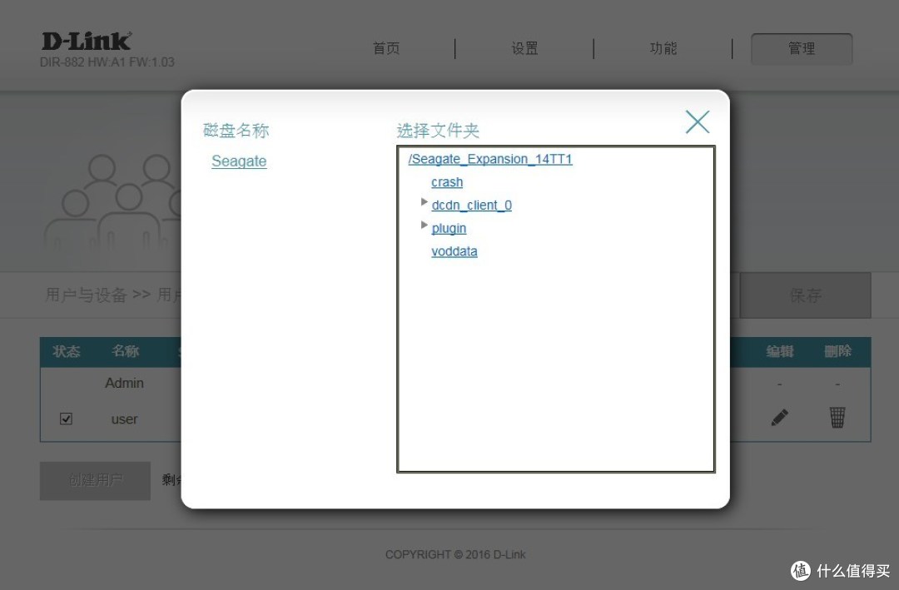Expand the dcdn_client_0 folder arrow
Viewport: 899px width, 590px height.
point(424,202)
